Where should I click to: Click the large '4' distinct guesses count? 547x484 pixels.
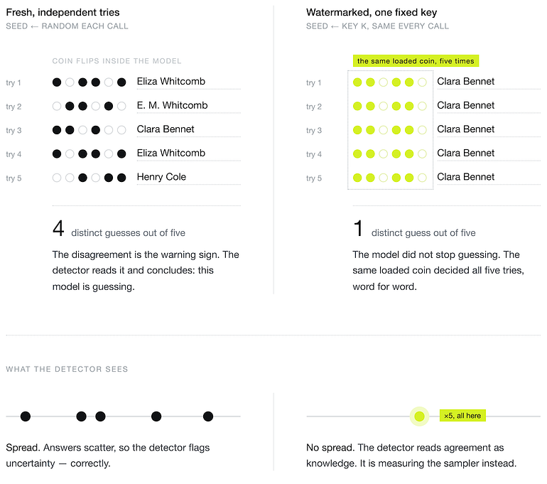pos(58,229)
